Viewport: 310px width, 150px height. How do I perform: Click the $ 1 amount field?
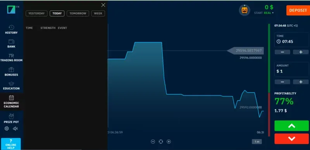tap(291, 69)
